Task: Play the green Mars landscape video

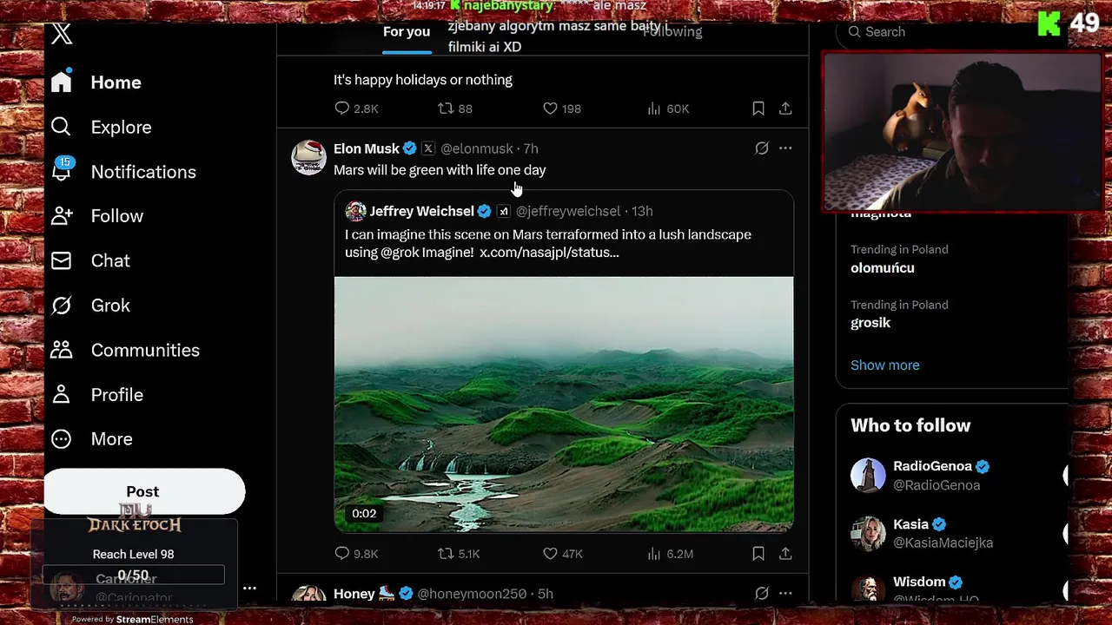Action: (x=564, y=404)
